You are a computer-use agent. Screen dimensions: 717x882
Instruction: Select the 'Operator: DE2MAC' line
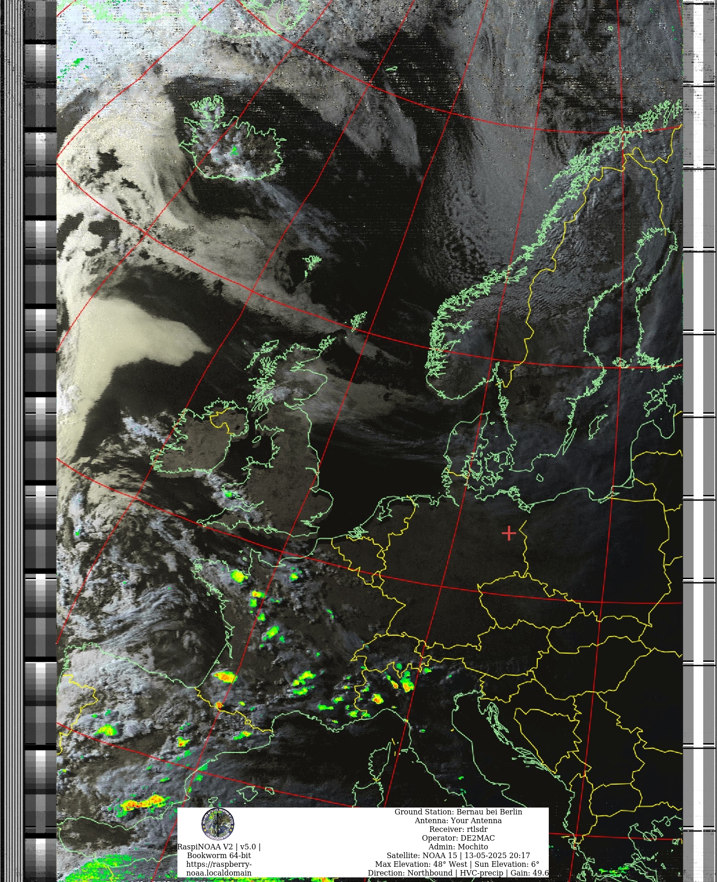click(x=458, y=838)
